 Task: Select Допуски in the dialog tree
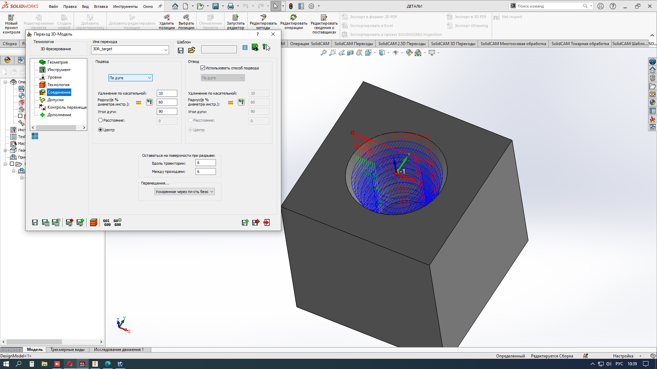[x=55, y=100]
